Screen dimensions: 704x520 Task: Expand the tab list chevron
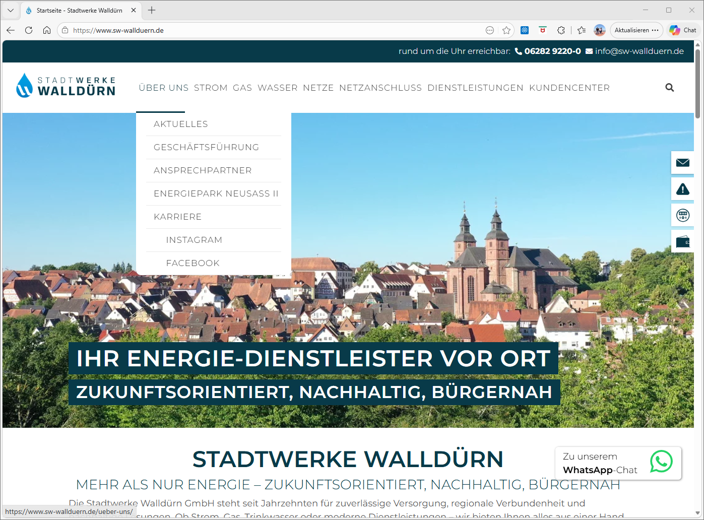pyautogui.click(x=11, y=10)
